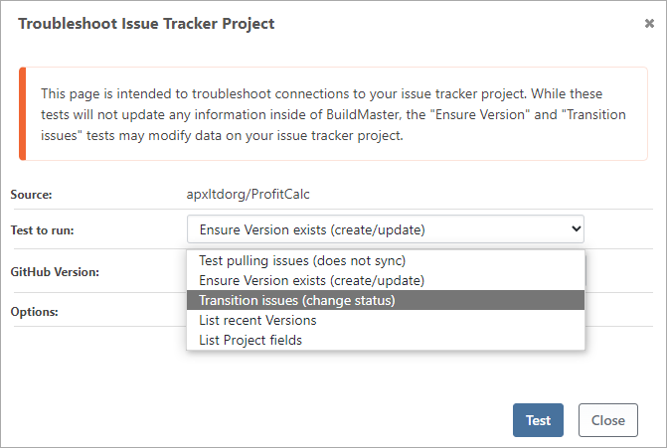
Task: Click the 'Source:' label
Action: [x=31, y=195]
